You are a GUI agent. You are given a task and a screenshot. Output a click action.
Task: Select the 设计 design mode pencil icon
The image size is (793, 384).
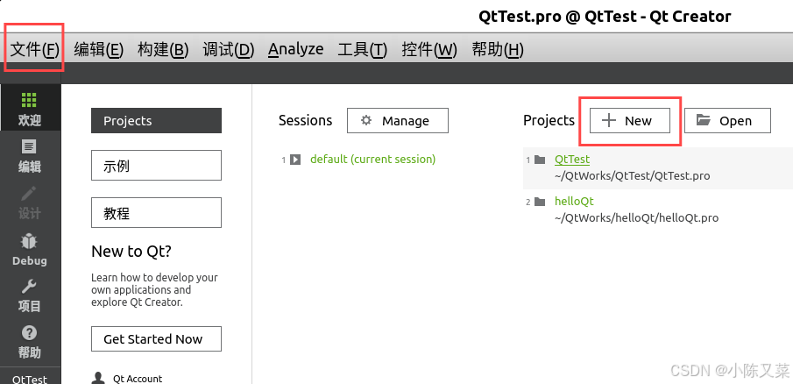[29, 193]
